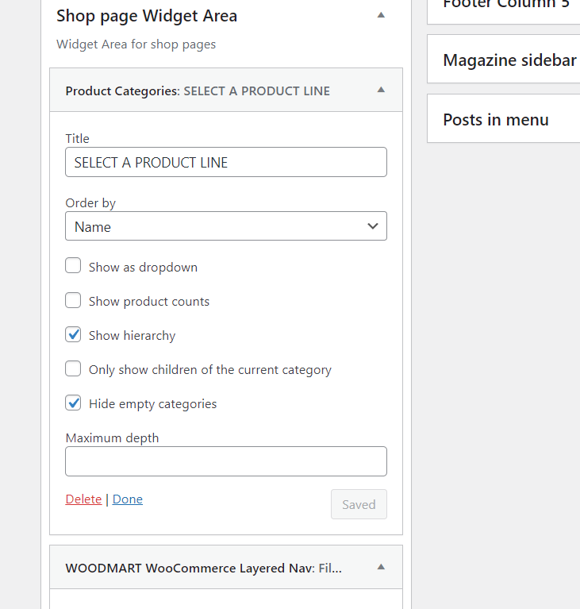The height and width of the screenshot is (609, 580).
Task: Check the Show product counts box
Action: click(73, 300)
